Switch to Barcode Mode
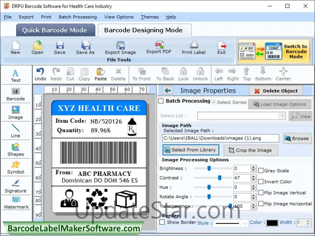 coord(274,51)
